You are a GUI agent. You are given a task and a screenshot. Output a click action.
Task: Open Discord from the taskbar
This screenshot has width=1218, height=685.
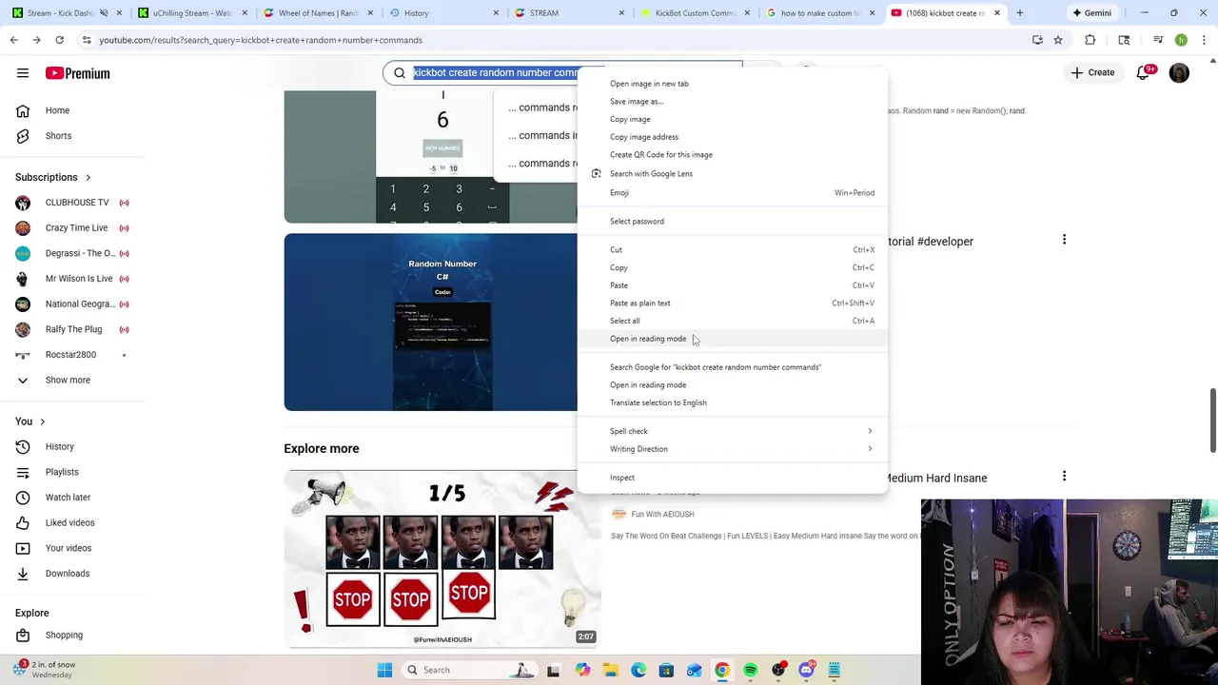point(806,670)
